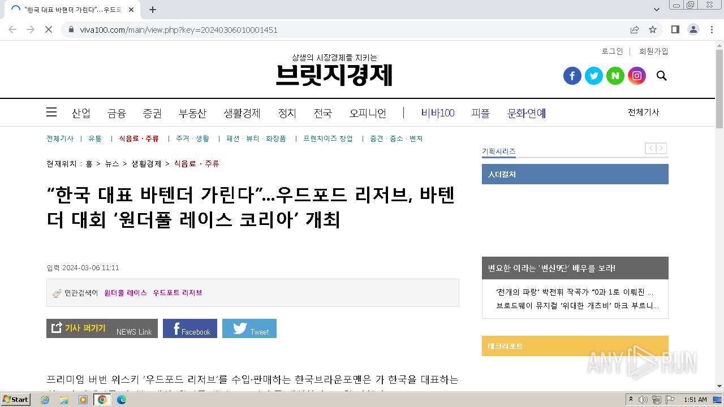The image size is (724, 407).
Task: Open the 人더컬처 section header
Action: pyautogui.click(x=575, y=174)
